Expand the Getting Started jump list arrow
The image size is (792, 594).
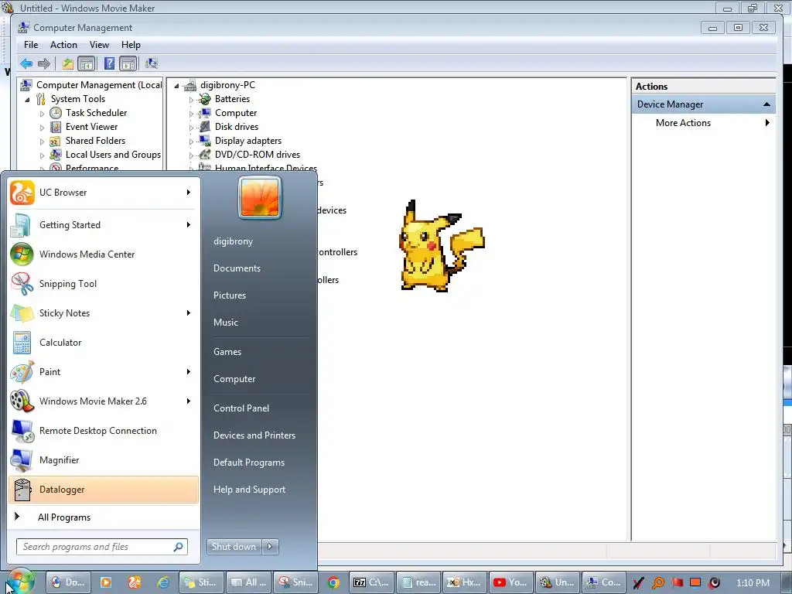tap(189, 225)
